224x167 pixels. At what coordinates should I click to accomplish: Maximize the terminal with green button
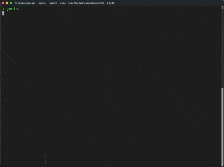pyautogui.click(x=11, y=3)
